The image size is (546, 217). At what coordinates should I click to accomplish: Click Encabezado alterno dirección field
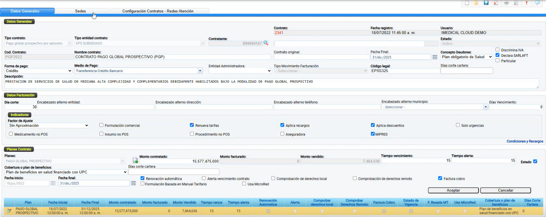[x=214, y=107]
